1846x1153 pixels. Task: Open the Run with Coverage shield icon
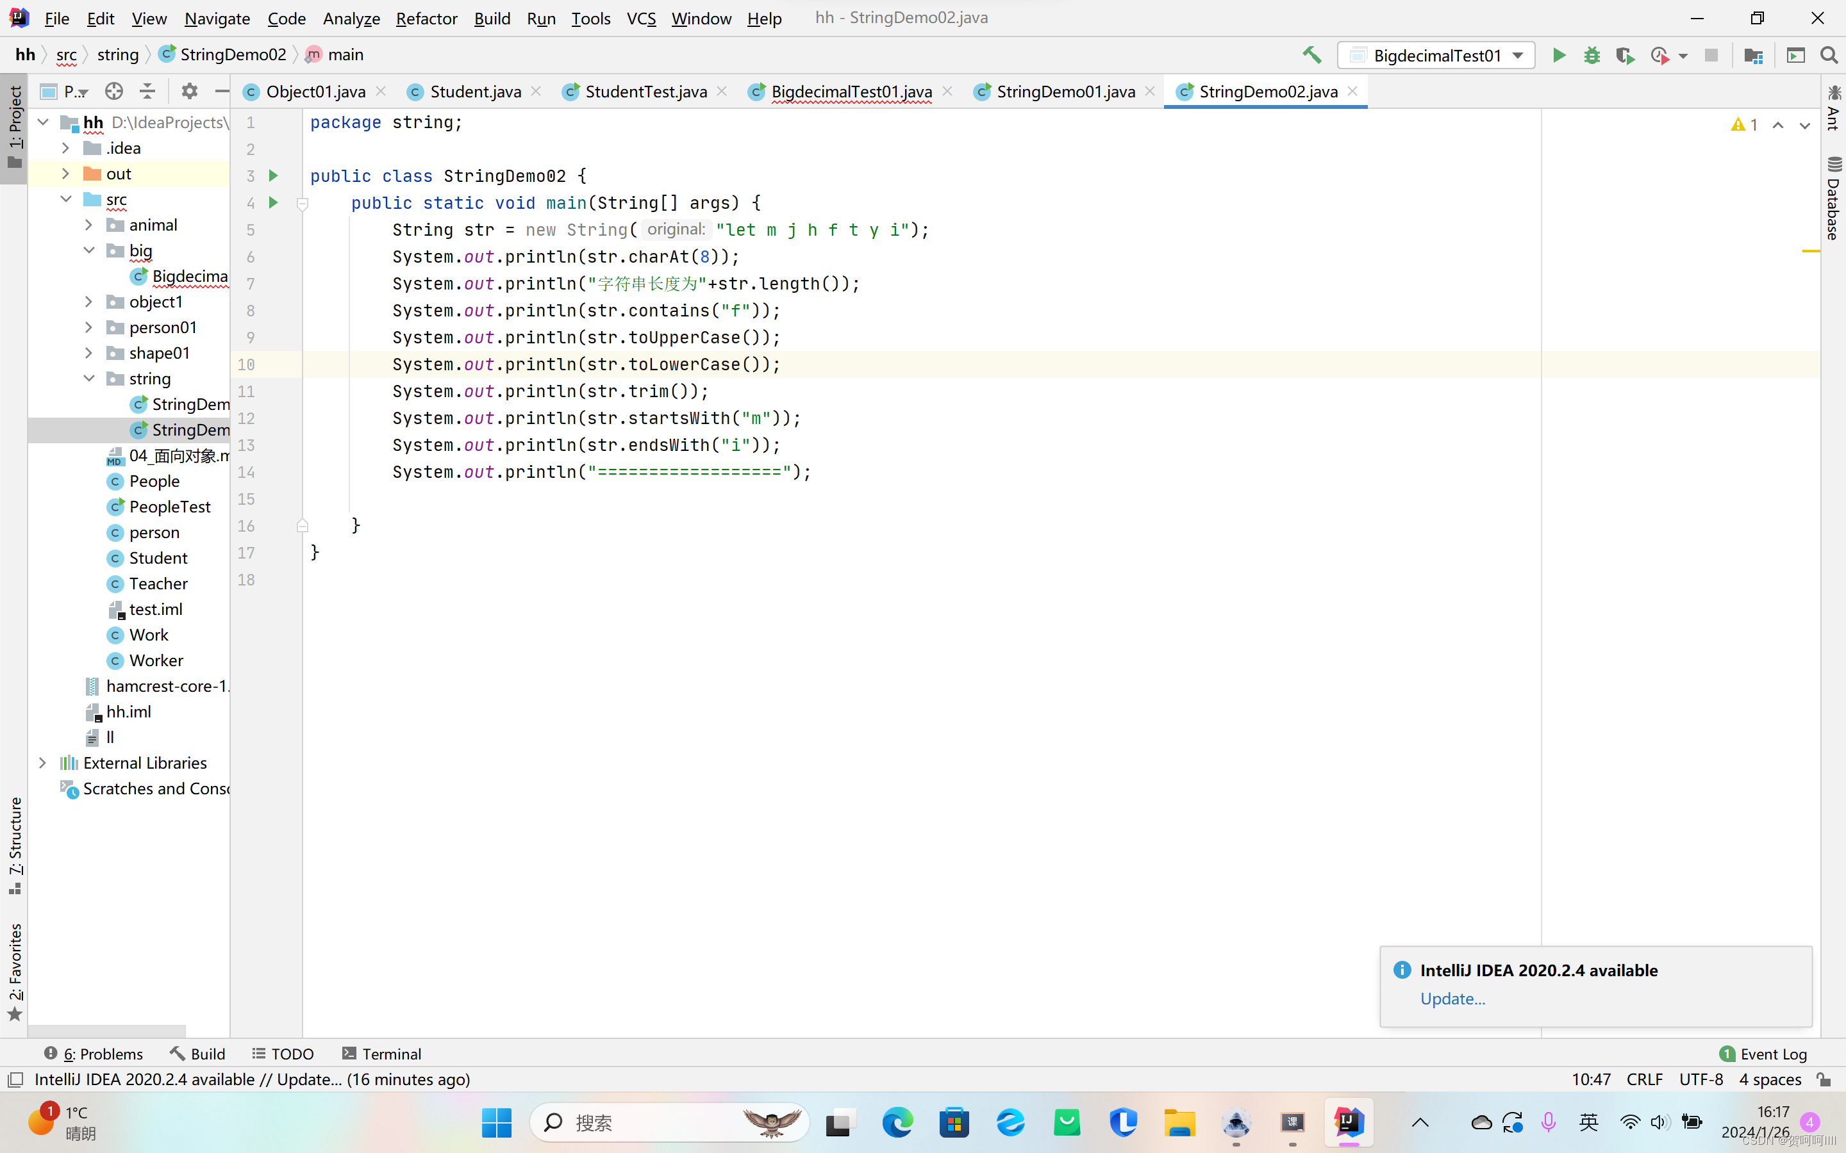1624,56
